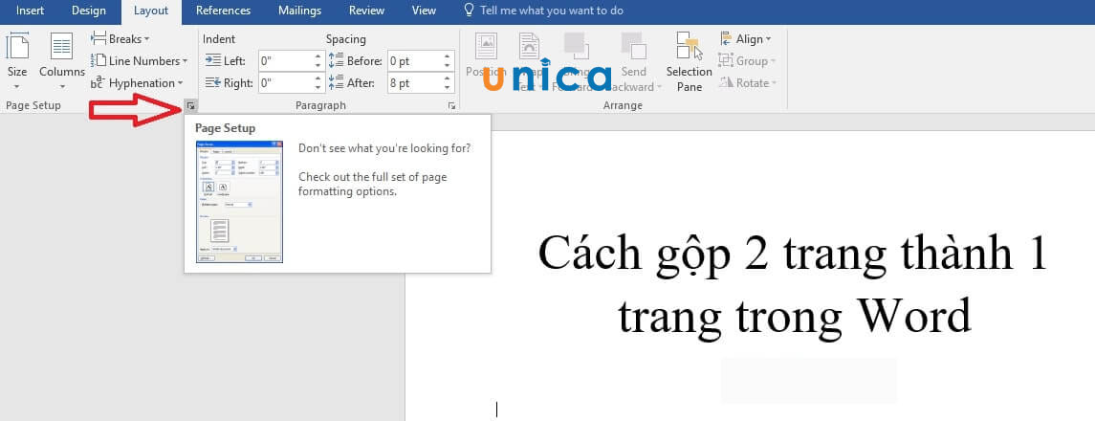Click the Spacing Before icon
Image resolution: width=1095 pixels, height=421 pixels.
click(x=336, y=60)
